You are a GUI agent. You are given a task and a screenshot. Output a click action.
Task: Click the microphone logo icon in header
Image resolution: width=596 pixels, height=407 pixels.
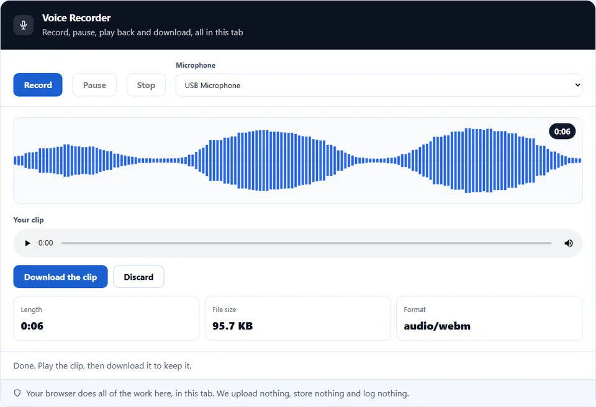(x=24, y=25)
